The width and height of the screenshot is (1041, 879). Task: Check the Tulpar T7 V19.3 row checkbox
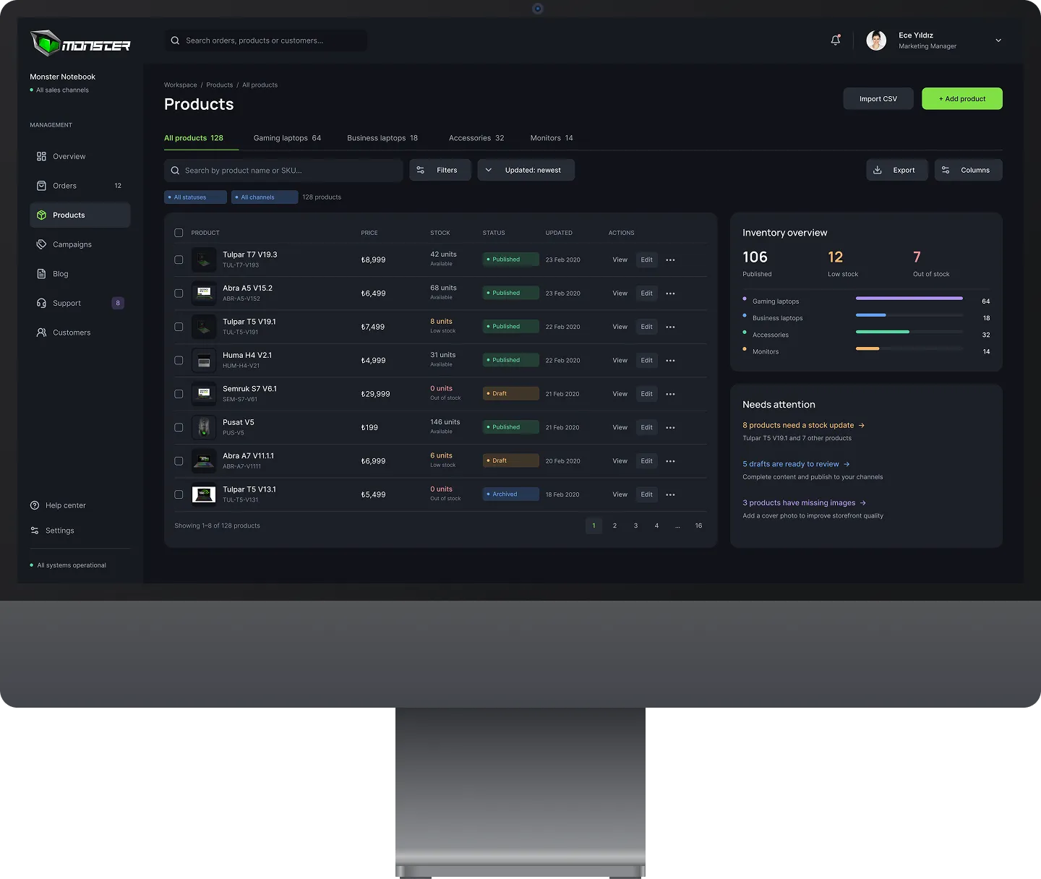coord(179,260)
